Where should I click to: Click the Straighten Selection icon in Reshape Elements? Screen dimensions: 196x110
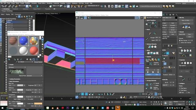pyautogui.click(x=149, y=47)
